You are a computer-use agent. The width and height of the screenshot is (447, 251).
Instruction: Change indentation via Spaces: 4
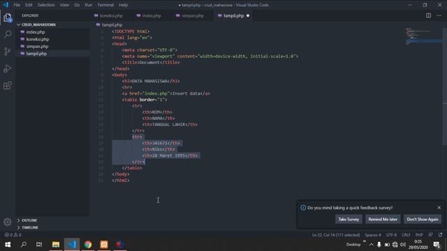(373, 235)
